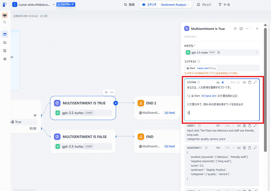Viewport: 271px width, 191px height.
Task: Open the ツール menu
Action: pyautogui.click(x=224, y=4)
